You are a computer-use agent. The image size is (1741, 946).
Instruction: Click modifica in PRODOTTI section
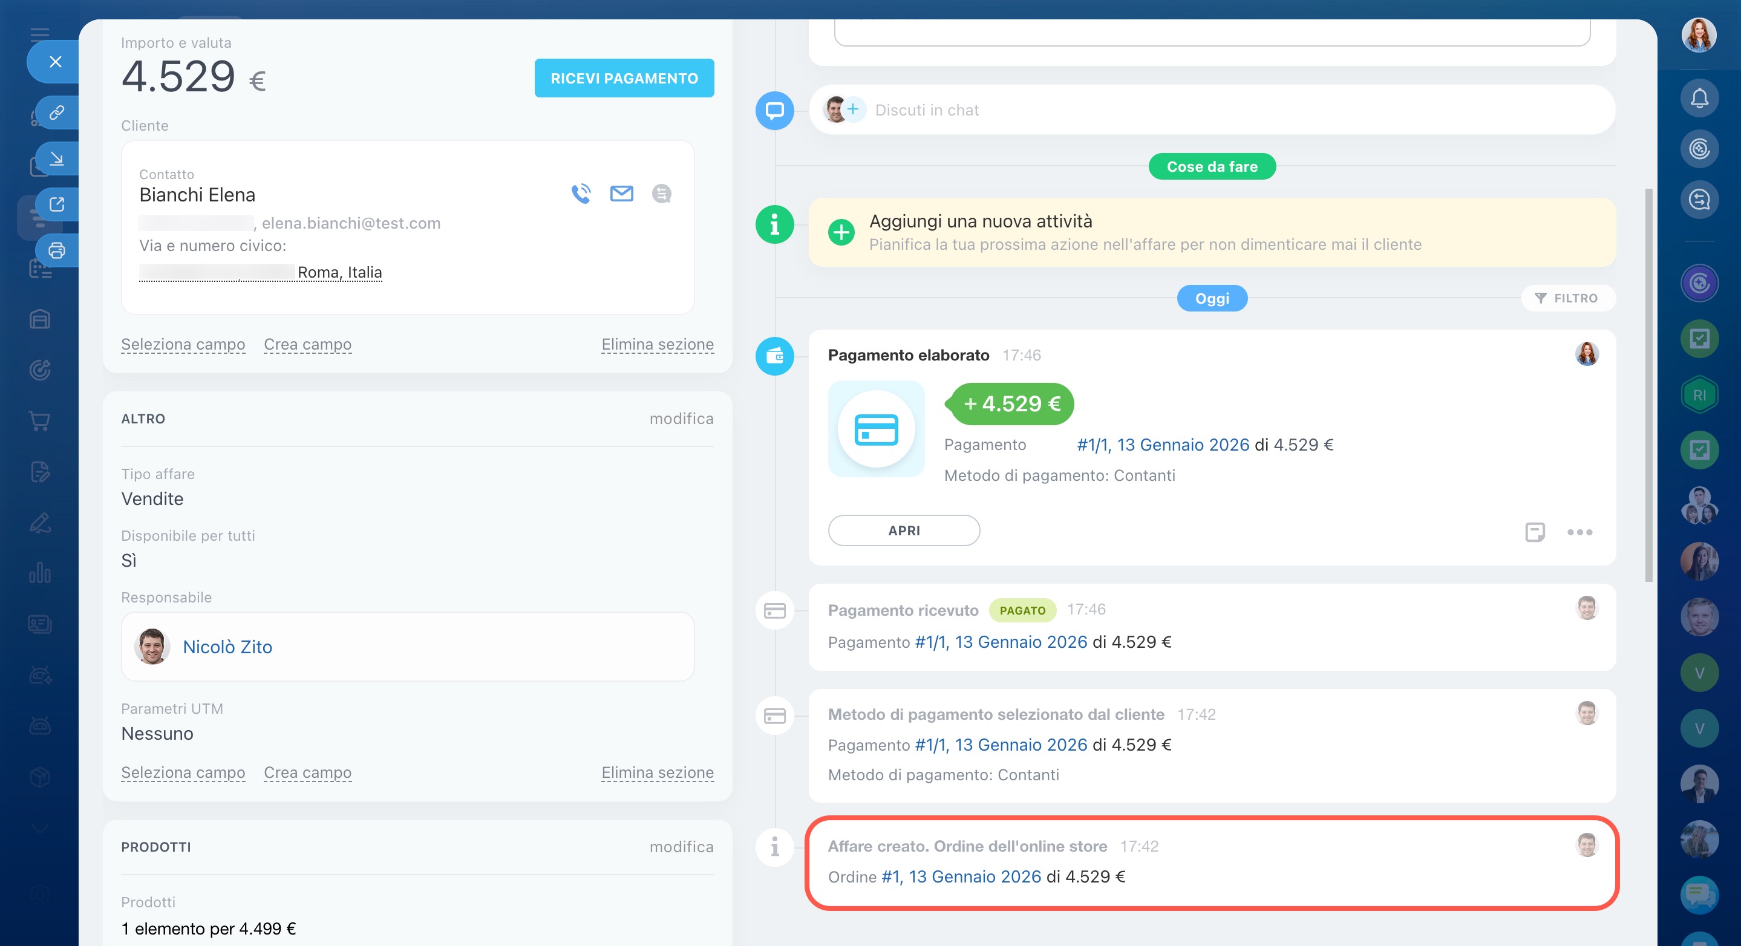click(681, 847)
